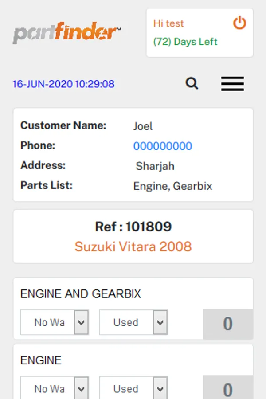Click price field of ENGINE AND GEARBIX

coord(228,324)
